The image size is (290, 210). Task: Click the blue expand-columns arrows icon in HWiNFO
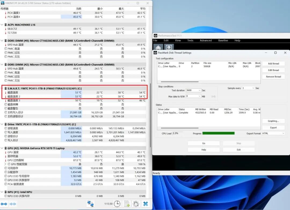pyautogui.click(x=3, y=204)
